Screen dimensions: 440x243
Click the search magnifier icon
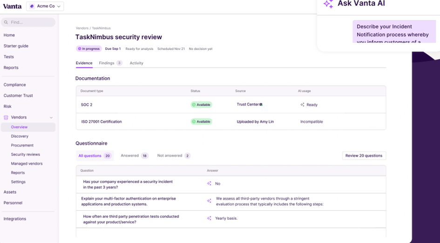tap(6, 22)
